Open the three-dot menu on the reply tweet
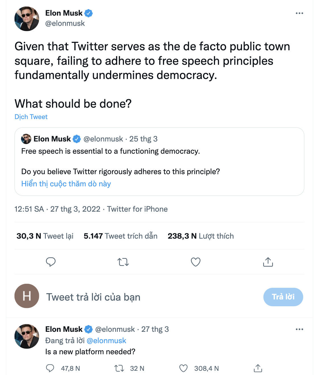Image resolution: width=314 pixels, height=375 pixels. pos(299,329)
